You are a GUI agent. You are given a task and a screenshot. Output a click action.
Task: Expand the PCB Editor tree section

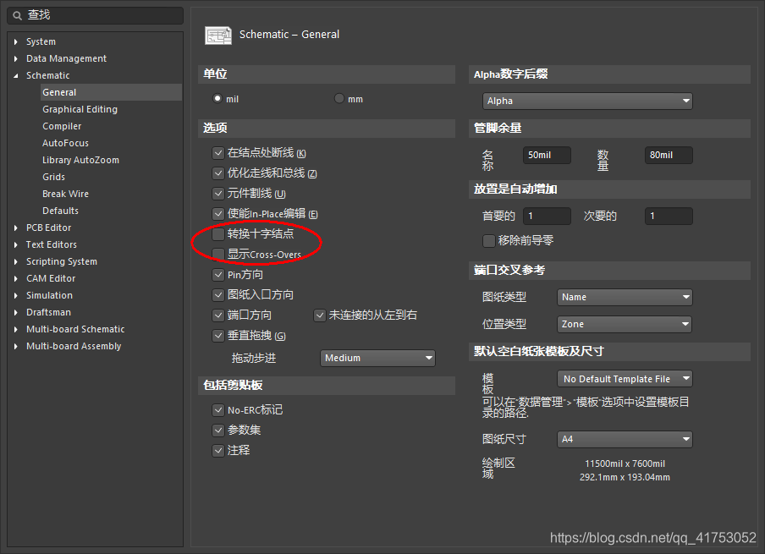(14, 227)
